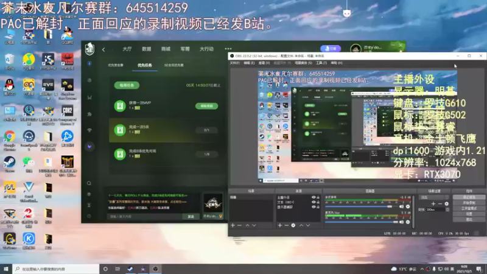Open 麦克风/Aux mixer settings gear
487x274 pixels.
[408, 222]
